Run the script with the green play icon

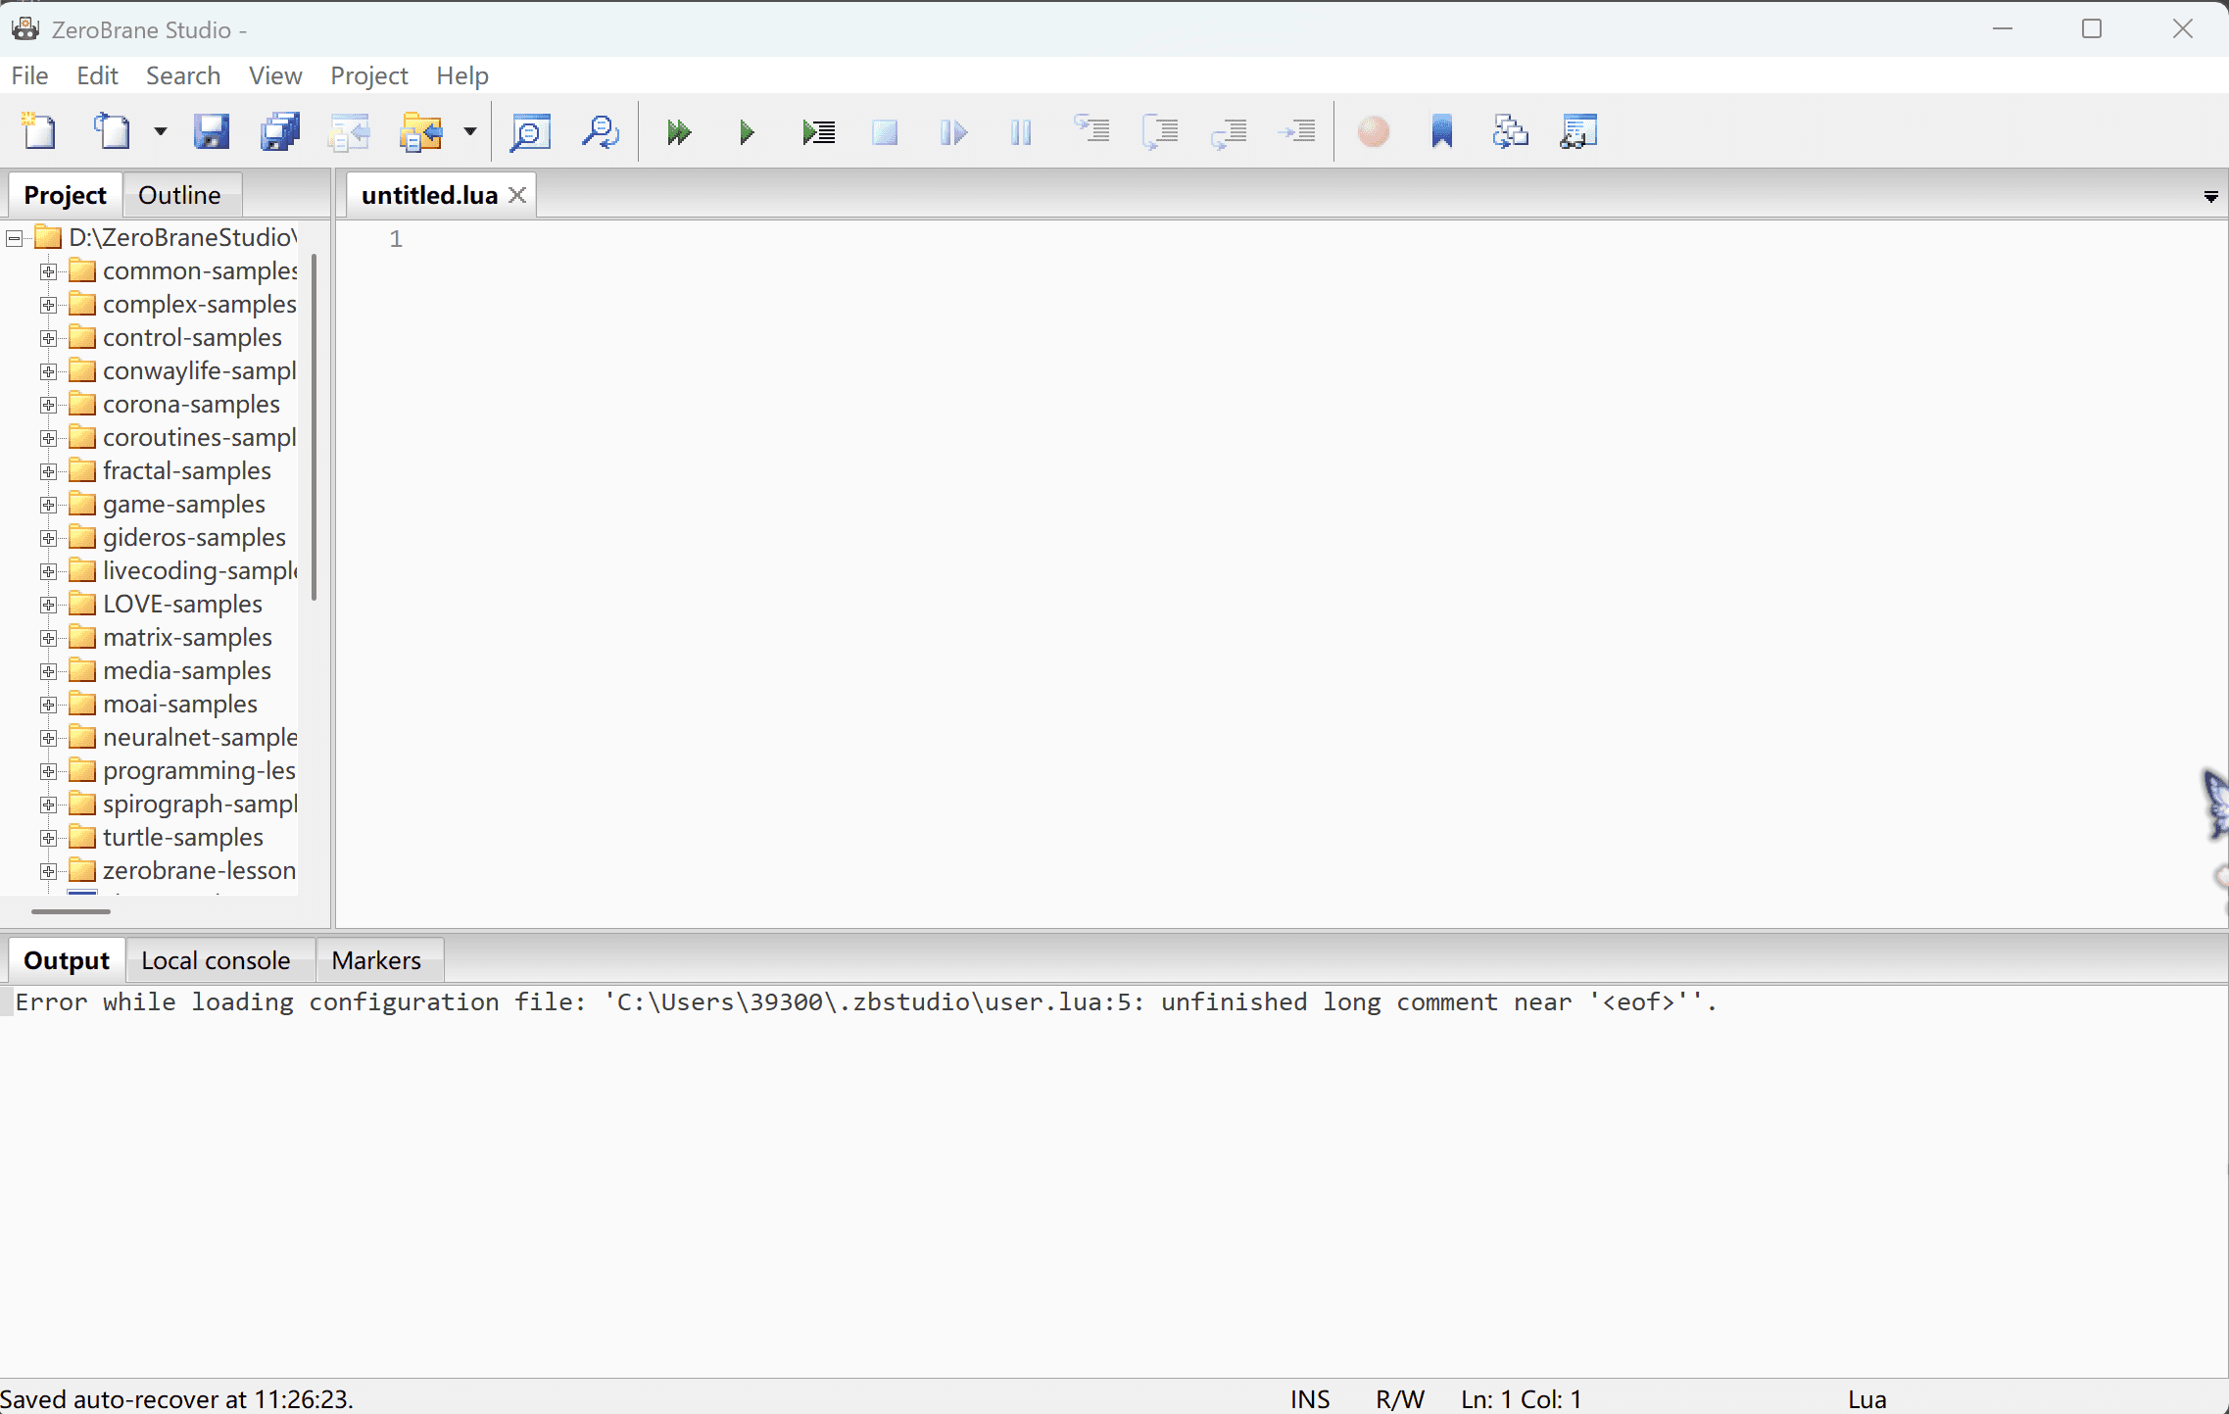click(x=747, y=131)
